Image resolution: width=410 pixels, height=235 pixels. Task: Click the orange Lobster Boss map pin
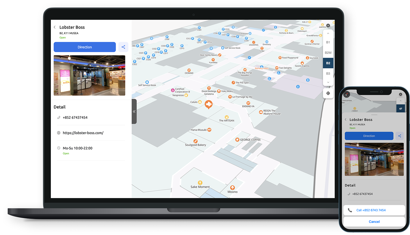coord(208,104)
